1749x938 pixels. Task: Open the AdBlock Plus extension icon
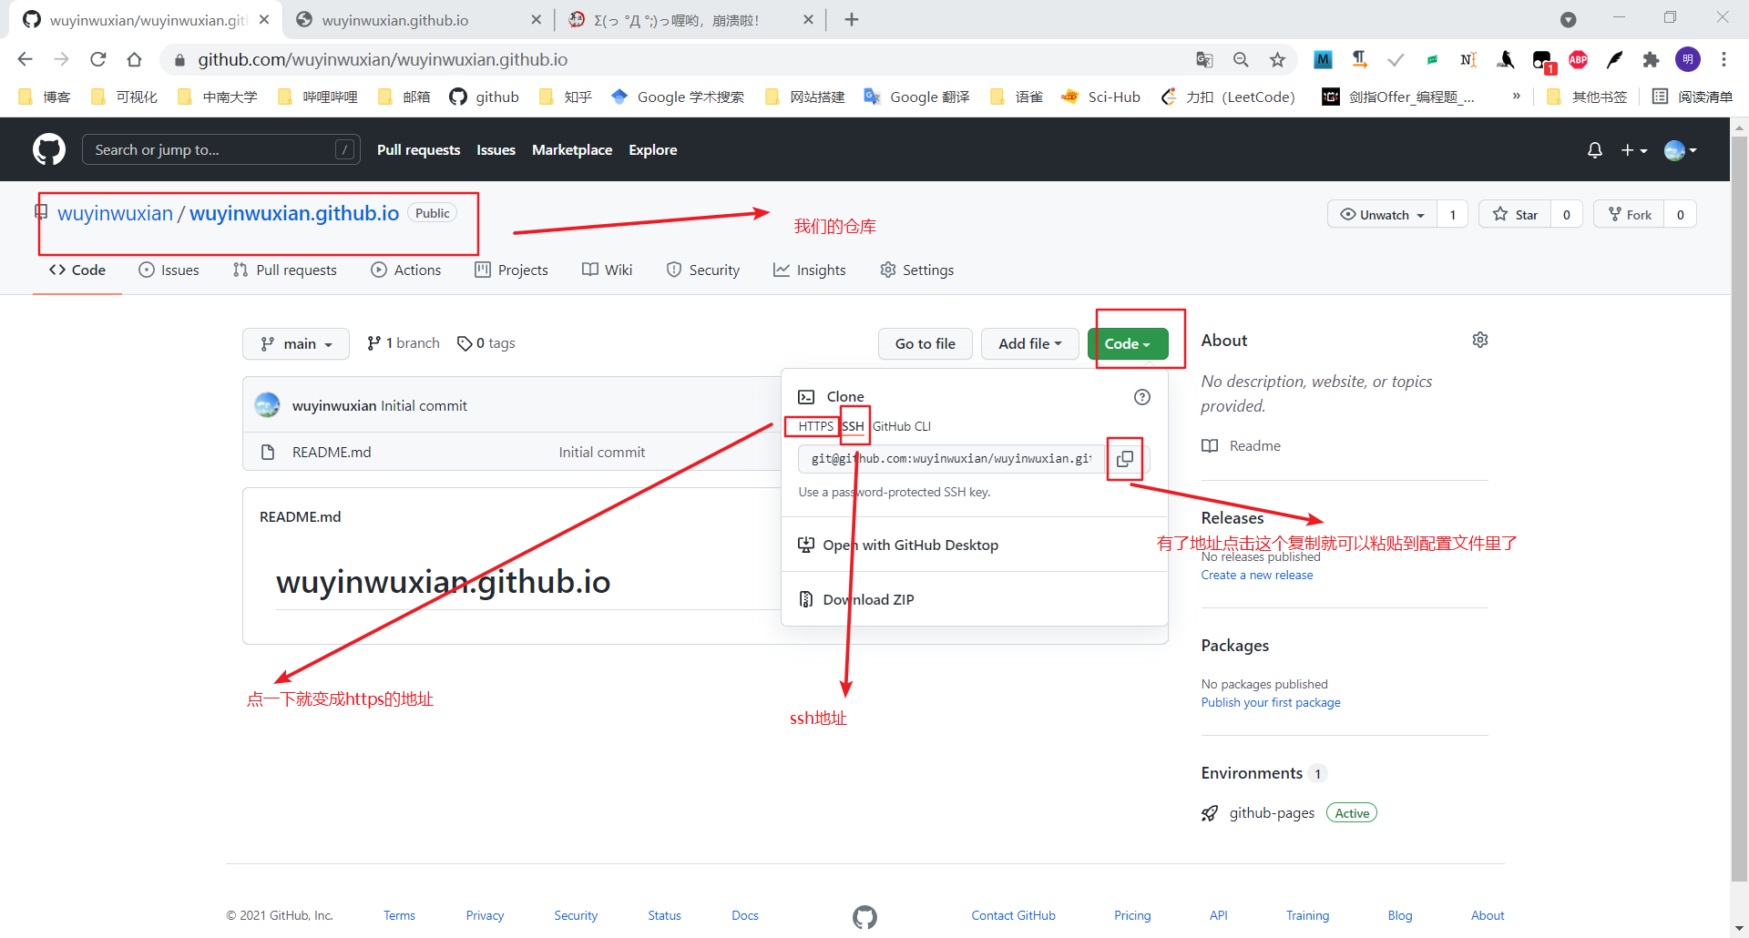[1578, 59]
